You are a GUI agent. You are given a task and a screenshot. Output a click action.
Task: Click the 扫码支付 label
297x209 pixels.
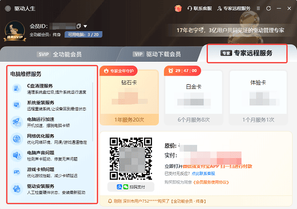pos(137,187)
